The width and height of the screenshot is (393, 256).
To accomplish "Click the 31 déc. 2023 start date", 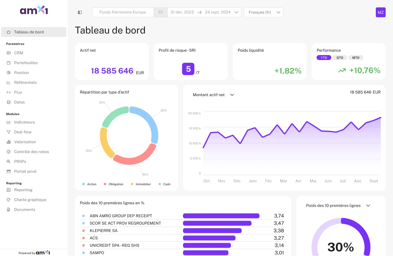I will pos(182,12).
